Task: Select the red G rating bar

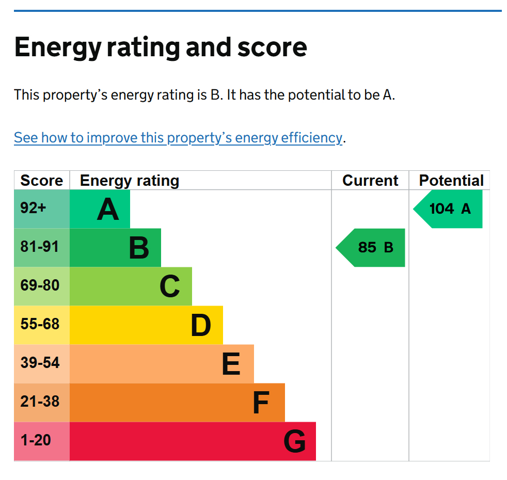Action: [x=193, y=441]
